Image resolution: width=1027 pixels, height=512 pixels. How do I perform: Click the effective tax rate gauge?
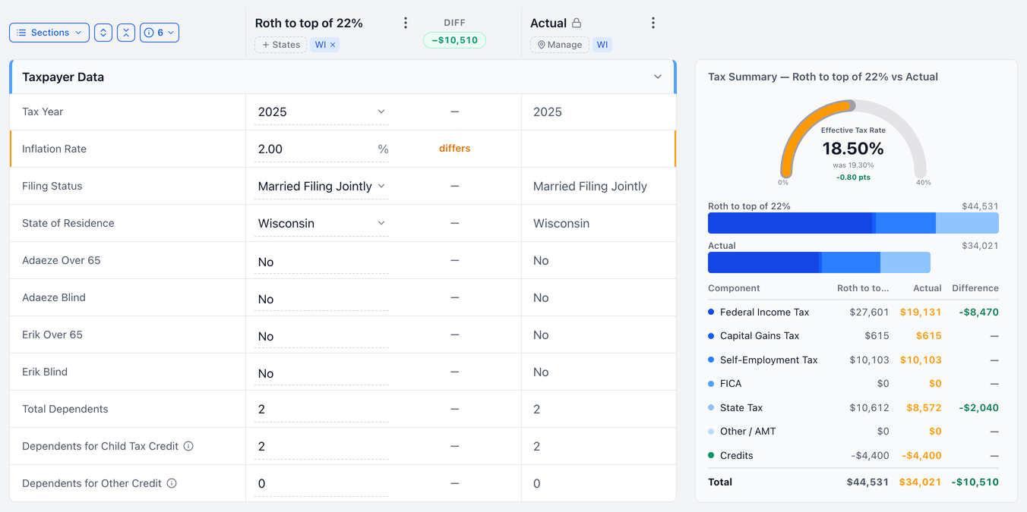(x=853, y=140)
